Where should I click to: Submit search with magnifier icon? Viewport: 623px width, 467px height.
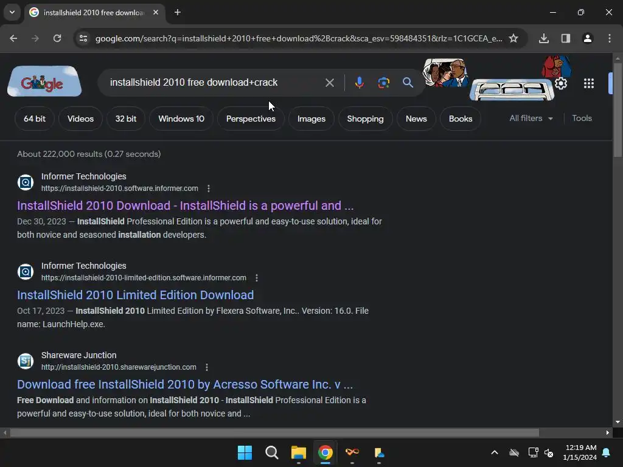(x=408, y=83)
